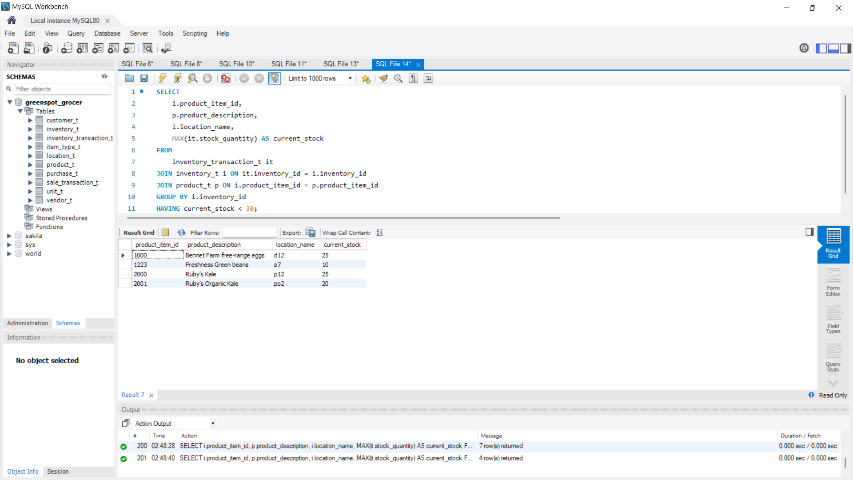Toggle word wrap in editor
Viewport: 853px width, 480px height.
click(x=428, y=78)
